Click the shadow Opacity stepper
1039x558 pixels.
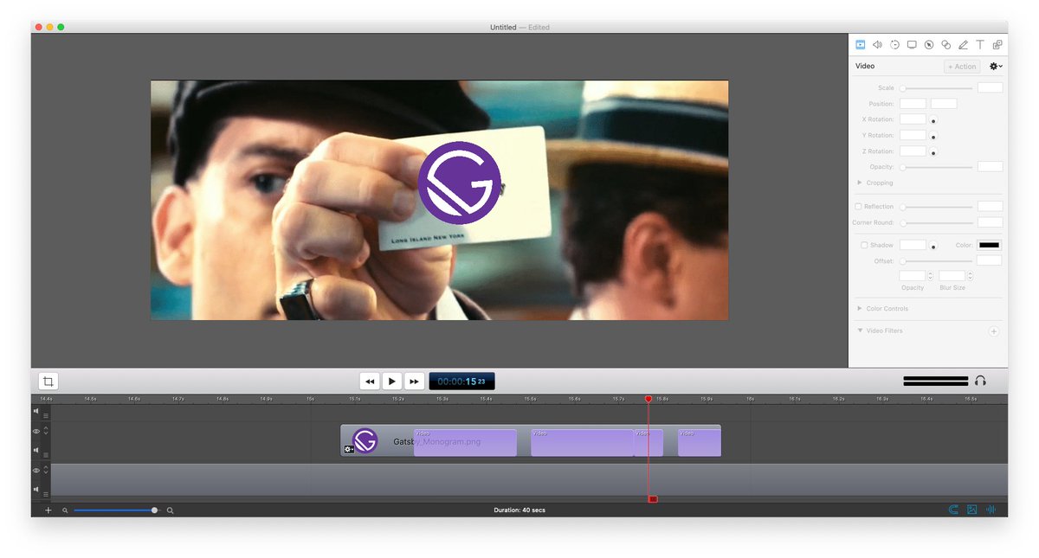coord(930,276)
